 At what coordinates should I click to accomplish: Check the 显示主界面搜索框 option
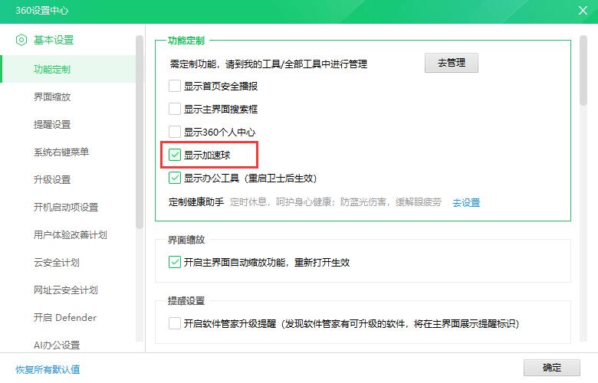pyautogui.click(x=175, y=109)
